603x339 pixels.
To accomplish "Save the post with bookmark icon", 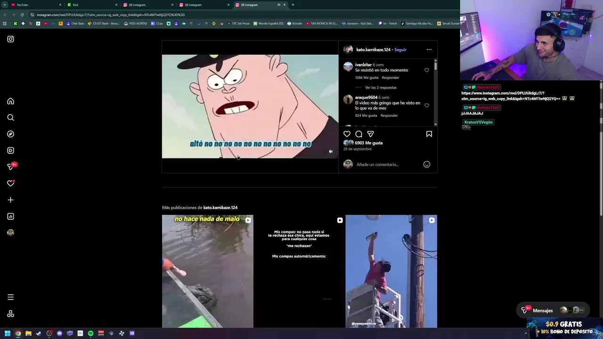I will point(429,134).
